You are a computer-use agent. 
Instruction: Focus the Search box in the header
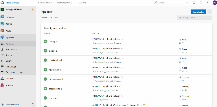168,3
